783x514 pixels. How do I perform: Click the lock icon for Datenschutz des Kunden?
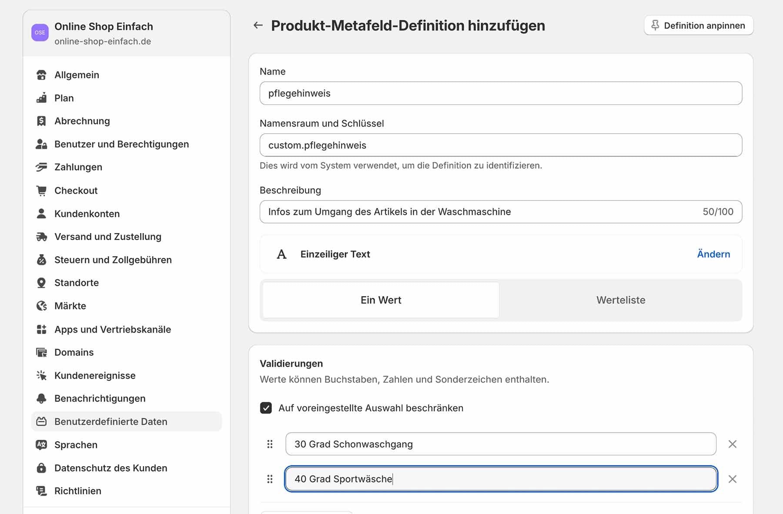41,468
